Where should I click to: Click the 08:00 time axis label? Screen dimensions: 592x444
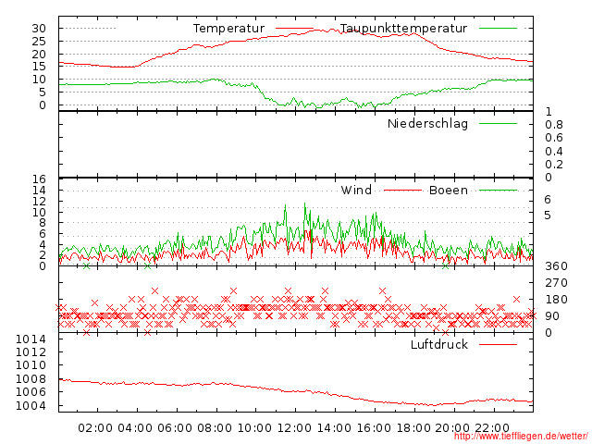pos(215,428)
